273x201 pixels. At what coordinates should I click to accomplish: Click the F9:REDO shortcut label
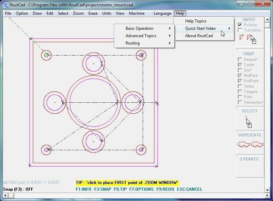pos(165,189)
